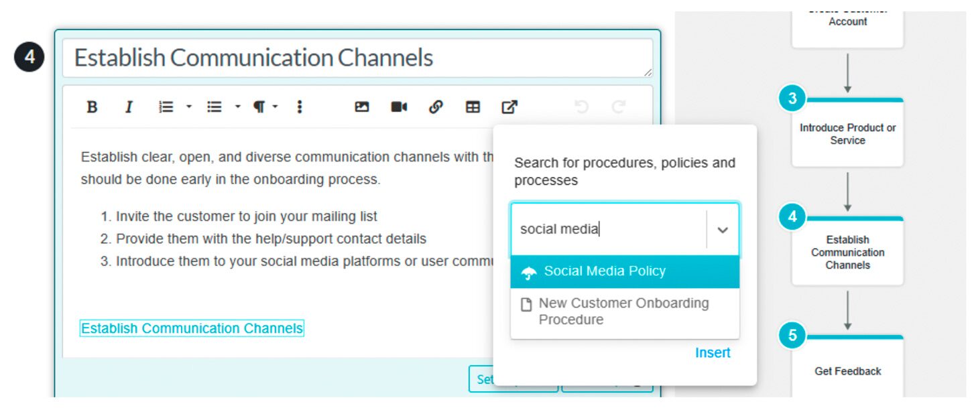972x408 pixels.
Task: Insert an image into the description
Action: (x=362, y=106)
